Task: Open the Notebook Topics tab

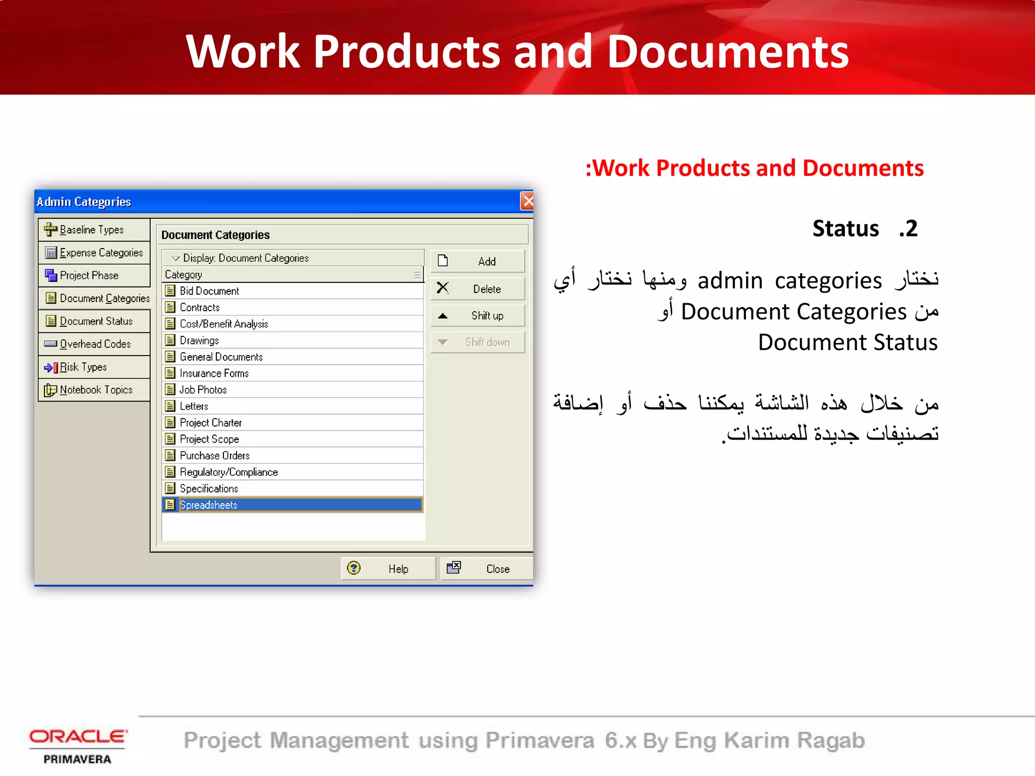Action: [95, 390]
